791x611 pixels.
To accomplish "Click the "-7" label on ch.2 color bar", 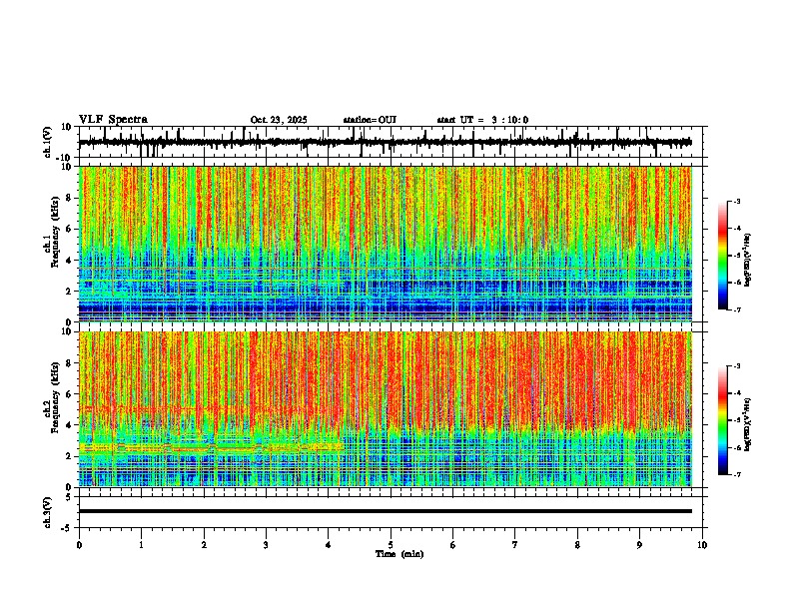I will [x=736, y=475].
